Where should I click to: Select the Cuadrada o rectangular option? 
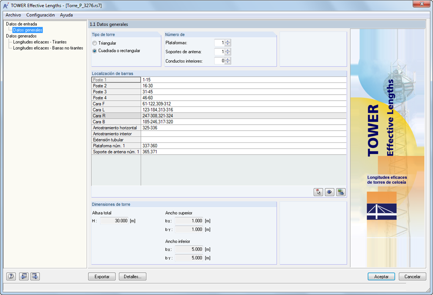click(94, 52)
